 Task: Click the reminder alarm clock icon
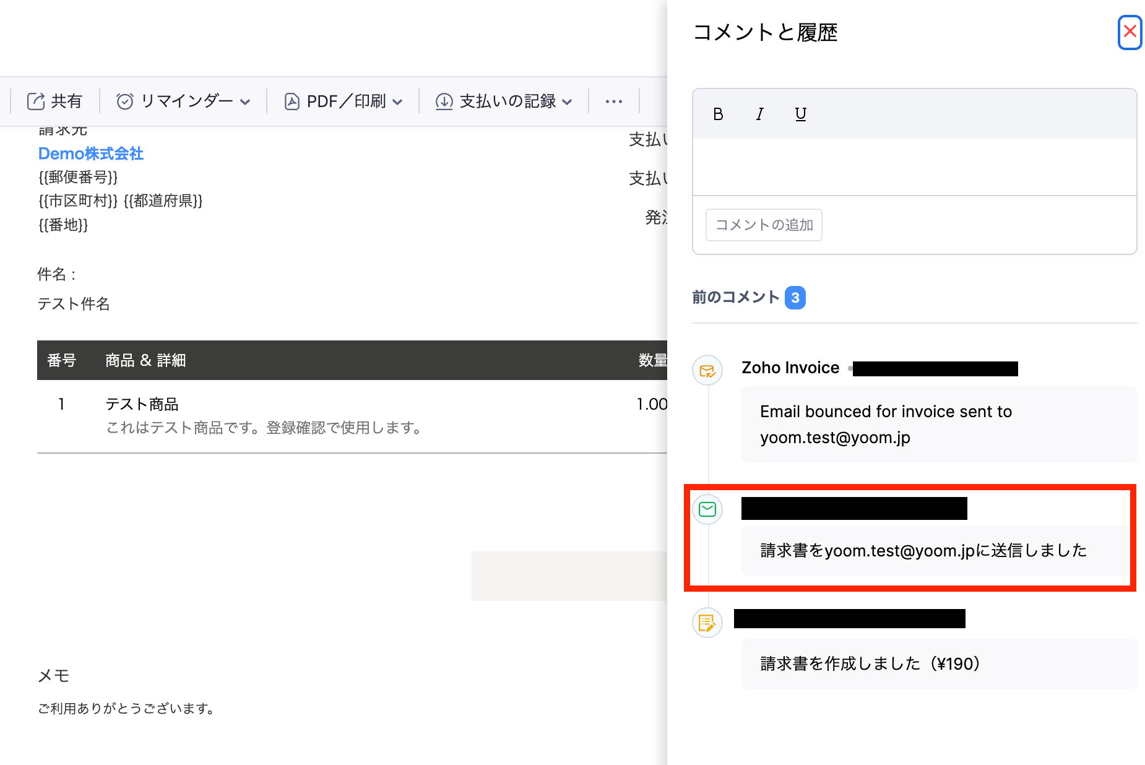125,102
